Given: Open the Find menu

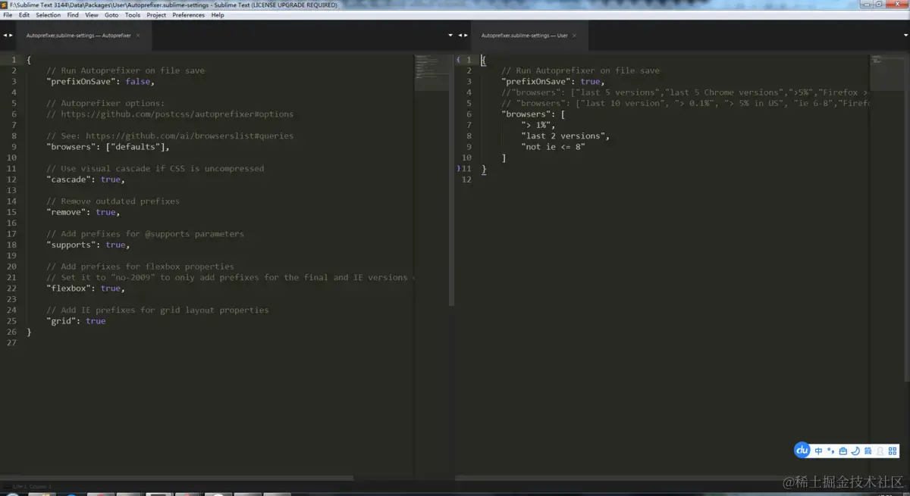Looking at the screenshot, I should coord(73,15).
